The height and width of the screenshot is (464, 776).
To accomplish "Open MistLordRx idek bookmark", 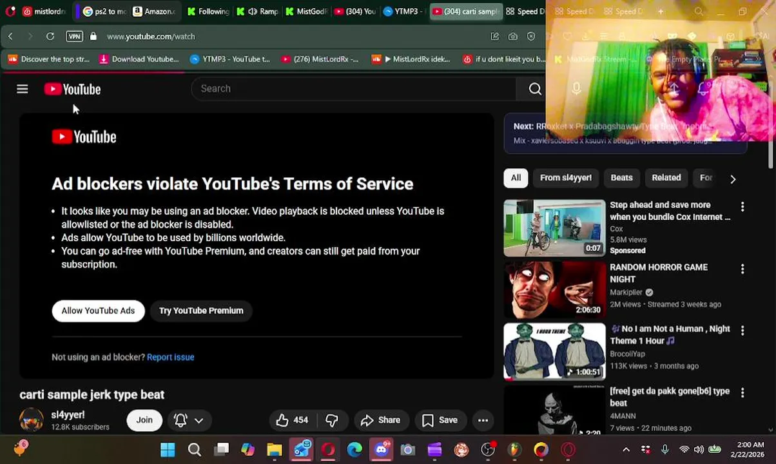I will click(x=411, y=59).
